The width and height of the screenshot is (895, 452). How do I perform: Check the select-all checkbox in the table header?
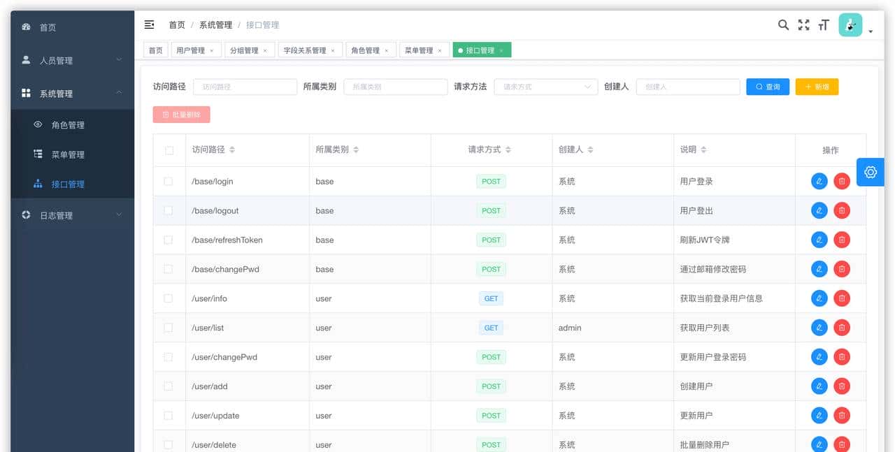[169, 150]
